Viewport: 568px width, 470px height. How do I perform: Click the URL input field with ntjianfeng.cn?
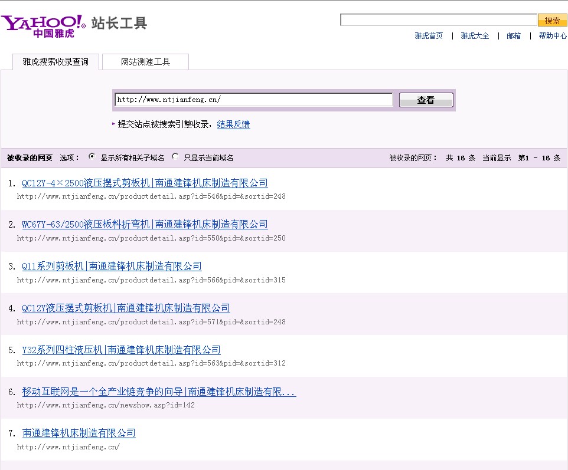coord(253,100)
